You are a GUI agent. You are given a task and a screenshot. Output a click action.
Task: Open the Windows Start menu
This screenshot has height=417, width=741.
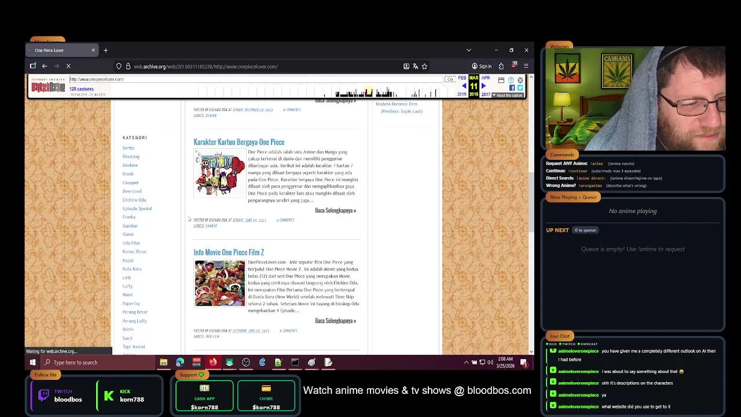click(32, 363)
